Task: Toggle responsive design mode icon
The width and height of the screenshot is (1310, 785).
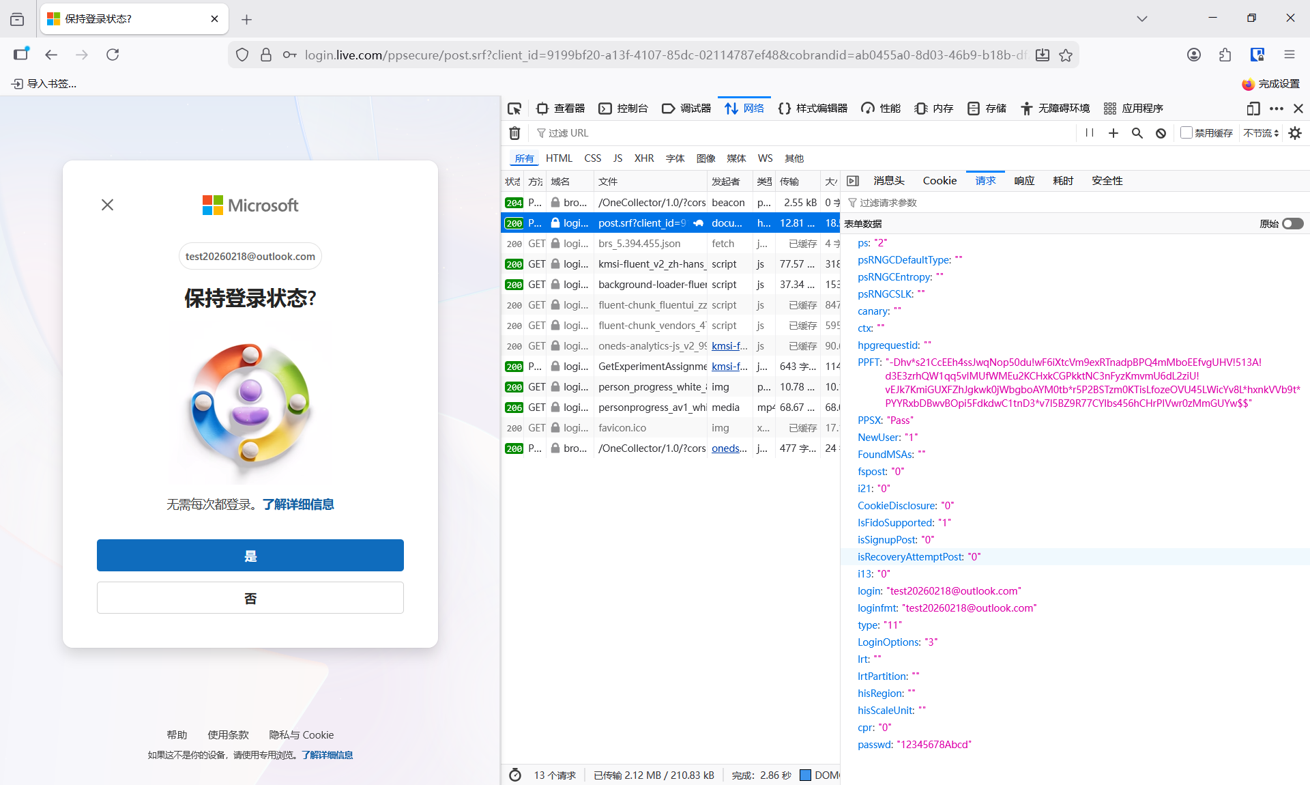Action: 1253,109
